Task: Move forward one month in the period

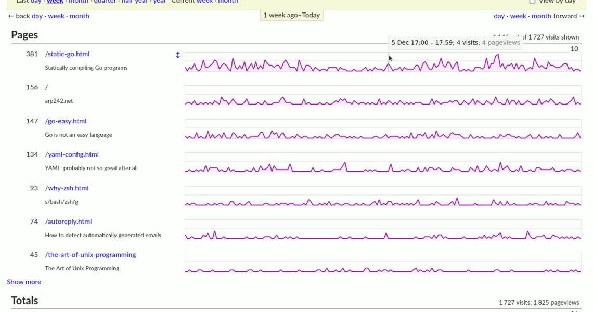Action: 541,16
